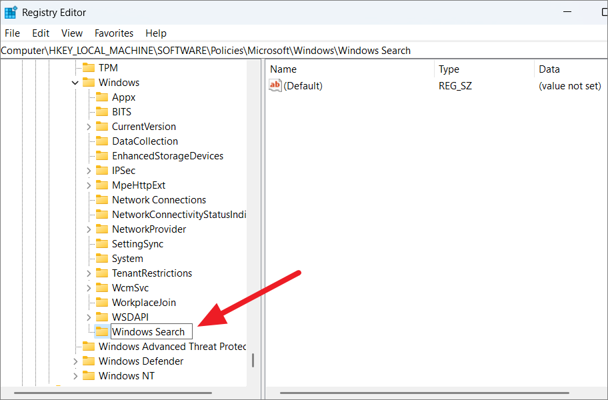Expand the MpeHttpExt key

tap(89, 185)
